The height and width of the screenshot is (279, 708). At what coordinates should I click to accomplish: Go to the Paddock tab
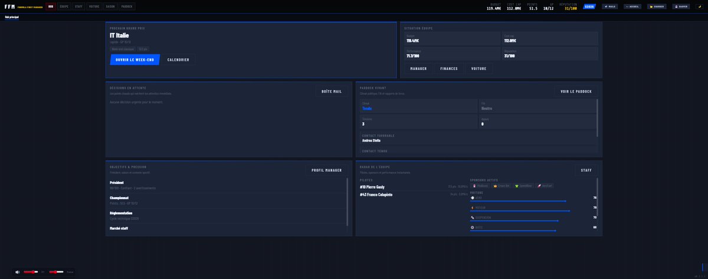tap(127, 6)
